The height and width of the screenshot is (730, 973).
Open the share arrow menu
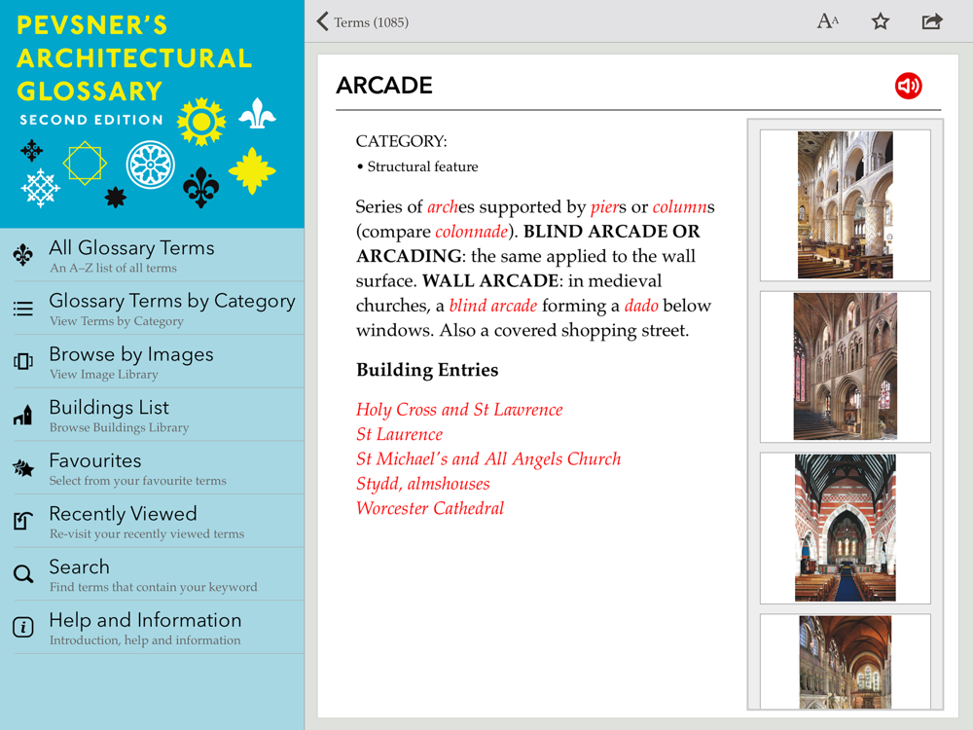click(x=932, y=21)
